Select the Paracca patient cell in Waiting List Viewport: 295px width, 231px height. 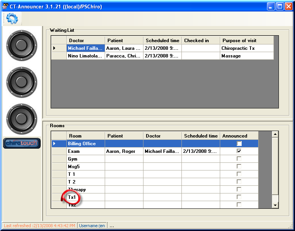tap(124, 56)
